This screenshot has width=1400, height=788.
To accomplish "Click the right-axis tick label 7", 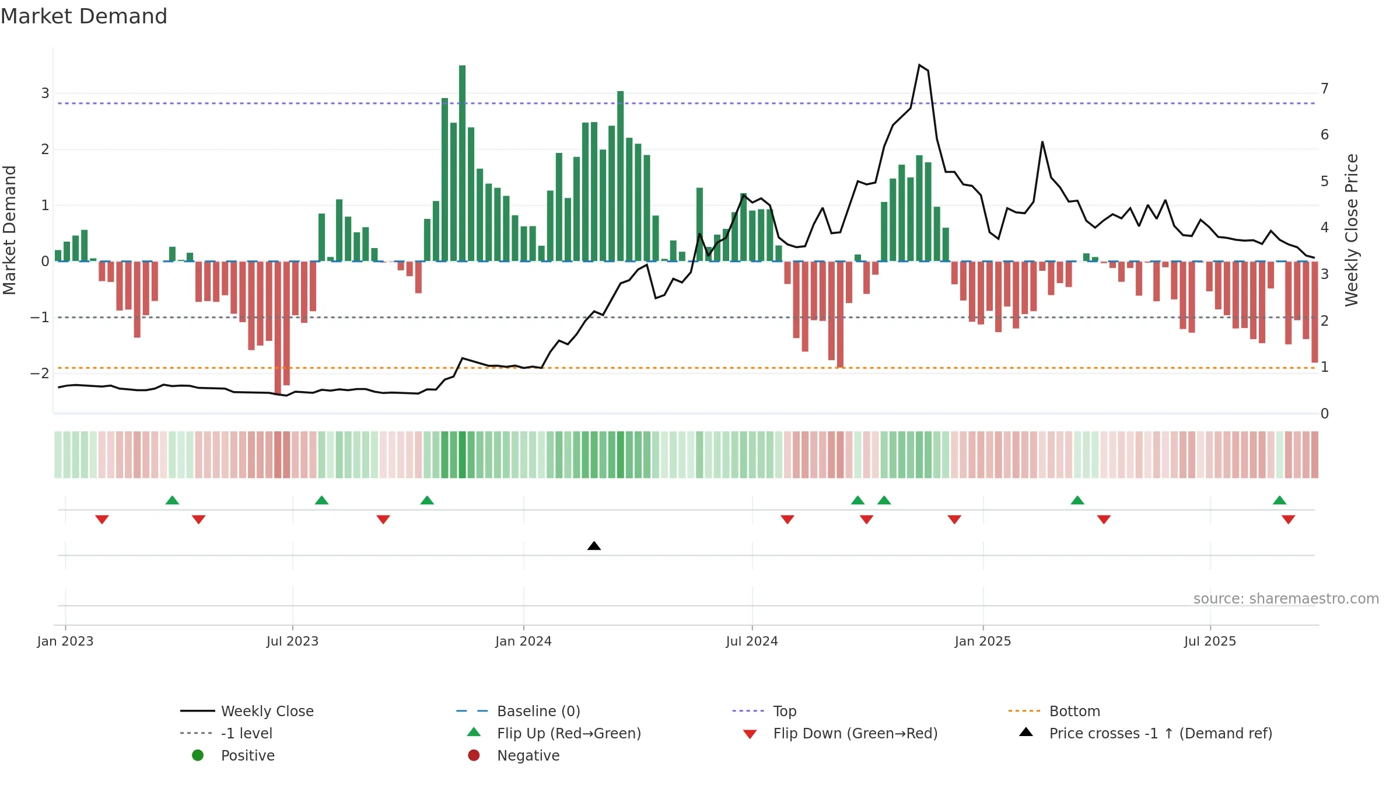I will (x=1325, y=89).
